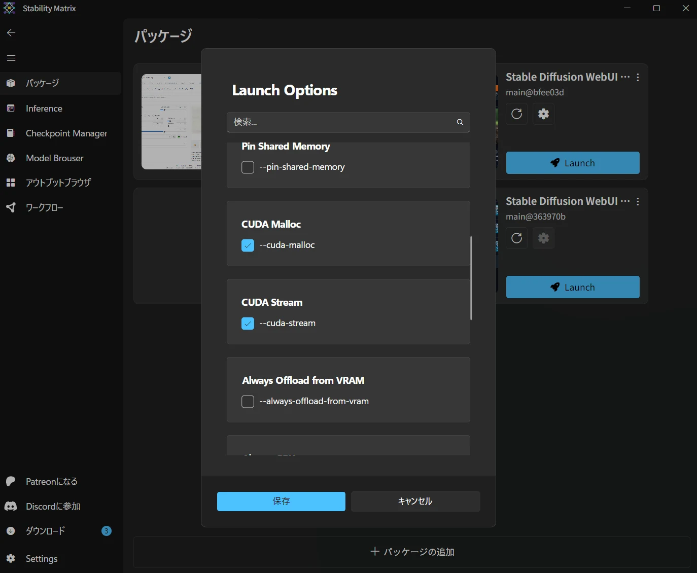
Task: Click the 'Pin Shared Memory' heading
Action: [286, 147]
